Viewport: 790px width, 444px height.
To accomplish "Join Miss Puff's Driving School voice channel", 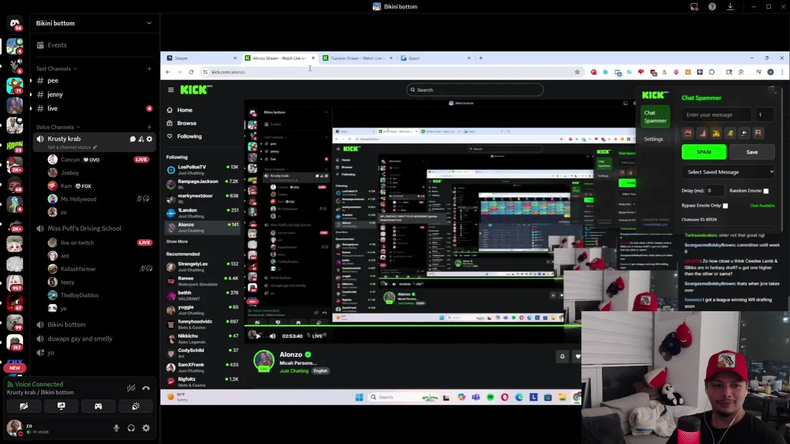I will coord(84,228).
